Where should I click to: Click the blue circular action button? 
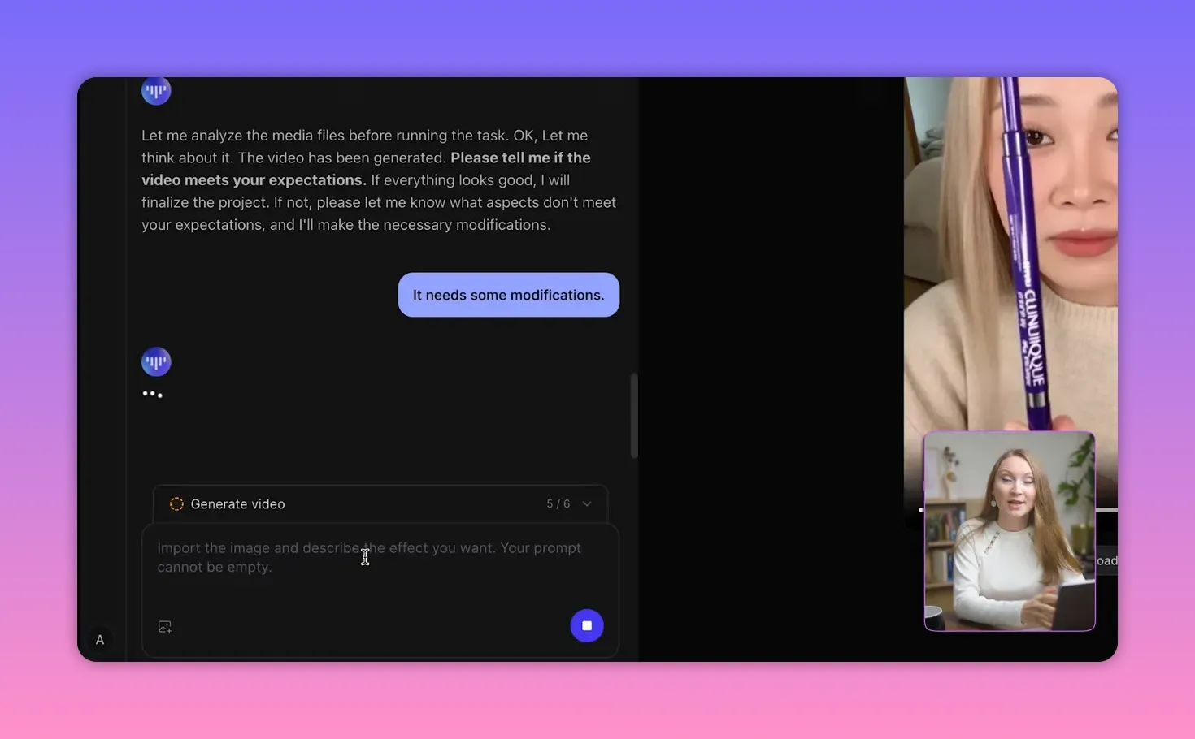pos(586,625)
